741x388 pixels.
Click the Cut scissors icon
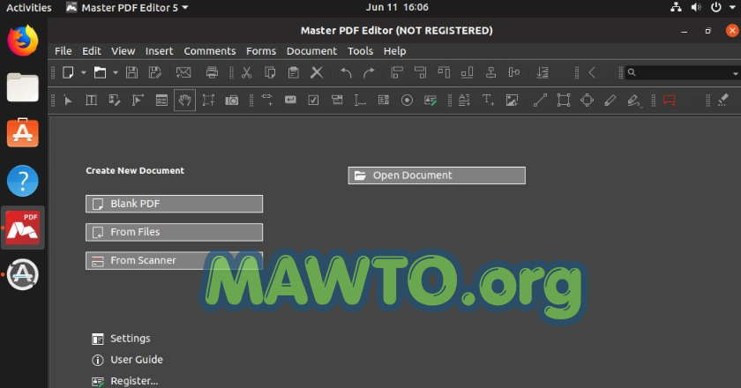(247, 72)
